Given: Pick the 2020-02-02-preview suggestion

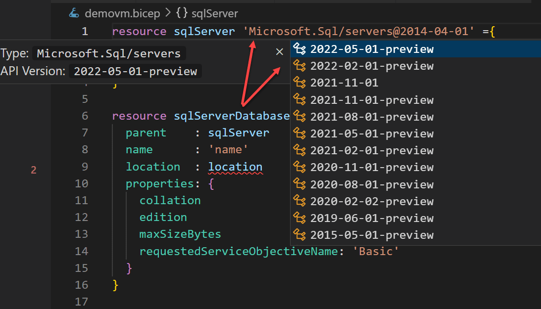Looking at the screenshot, I should 415,201.
